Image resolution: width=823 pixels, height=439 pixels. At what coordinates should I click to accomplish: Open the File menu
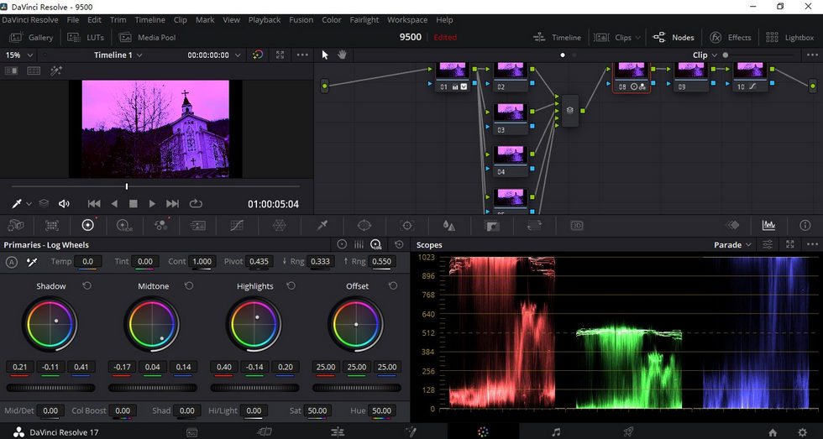[73, 20]
